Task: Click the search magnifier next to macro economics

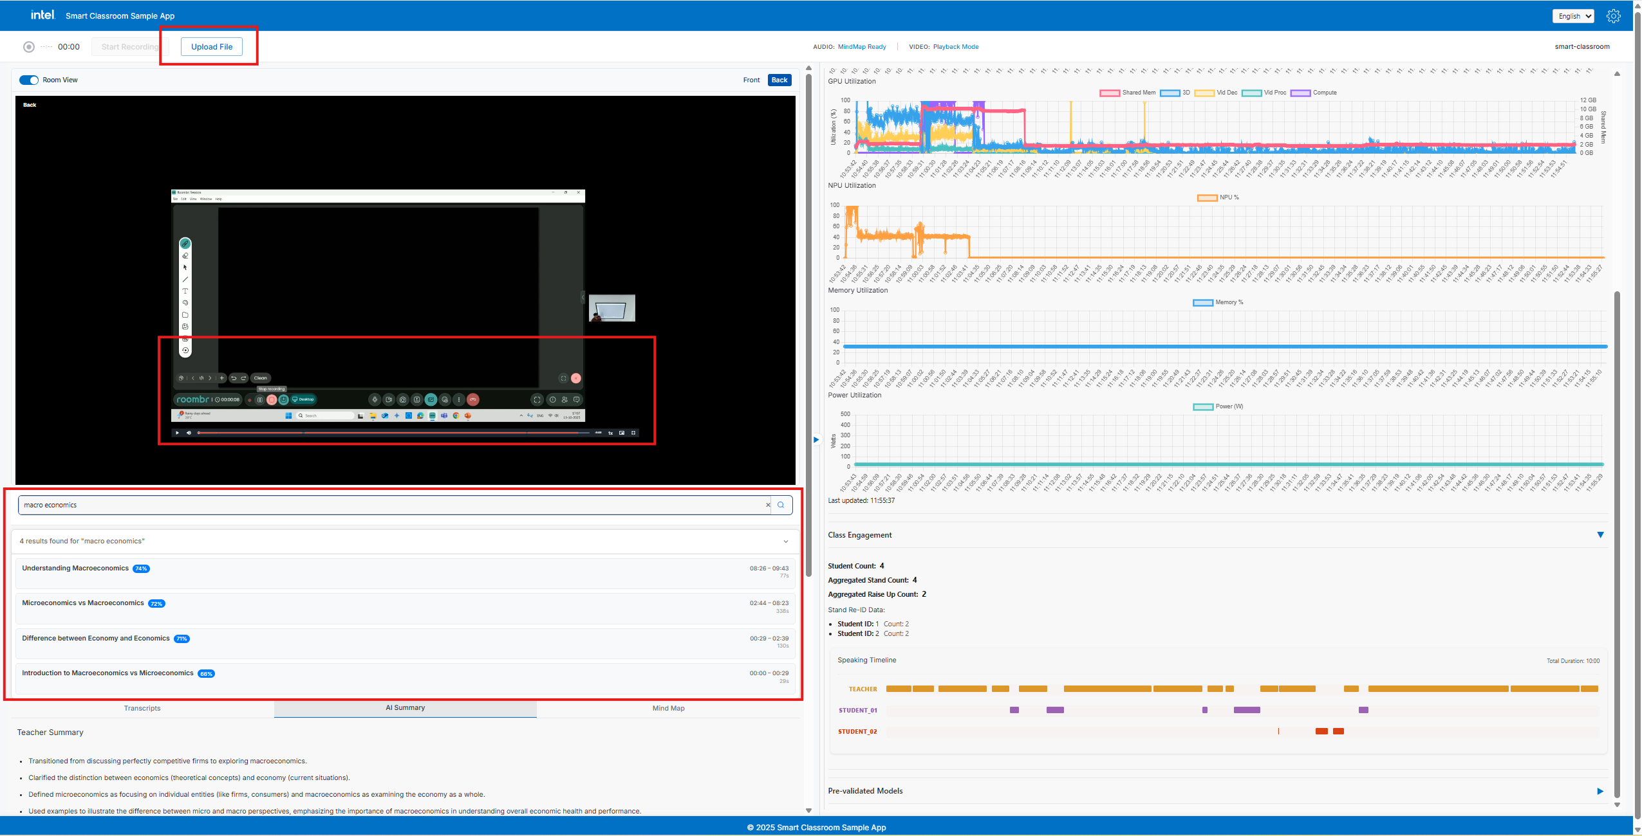Action: click(781, 505)
